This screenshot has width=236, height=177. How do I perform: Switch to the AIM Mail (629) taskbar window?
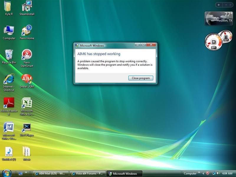pos(50,173)
